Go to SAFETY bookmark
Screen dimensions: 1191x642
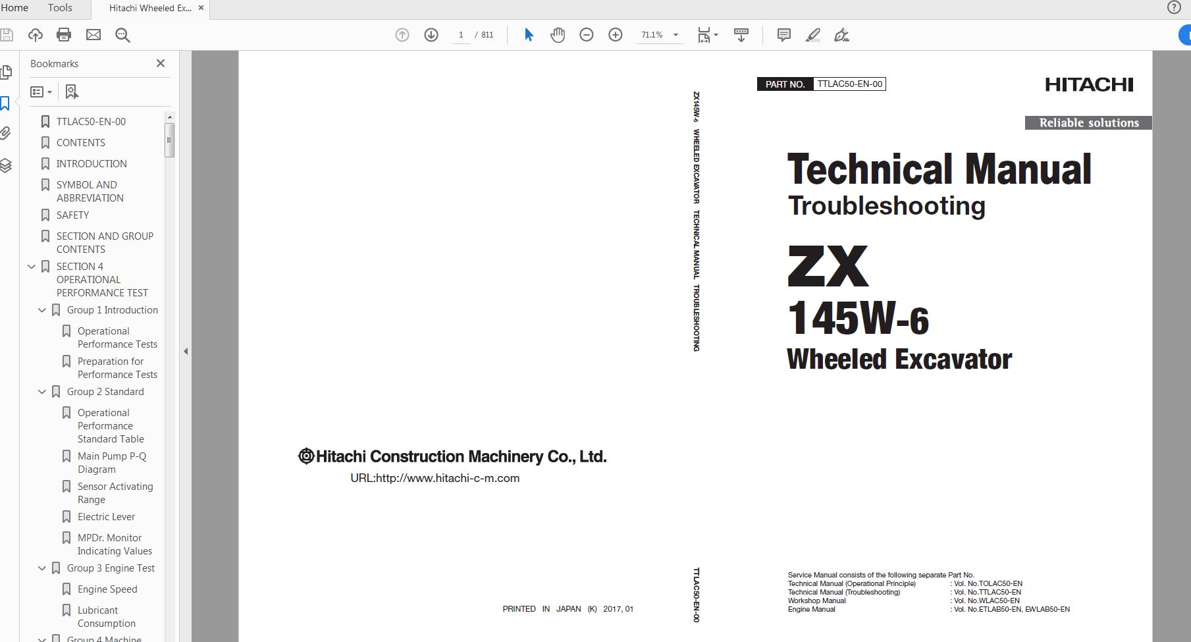pos(72,215)
